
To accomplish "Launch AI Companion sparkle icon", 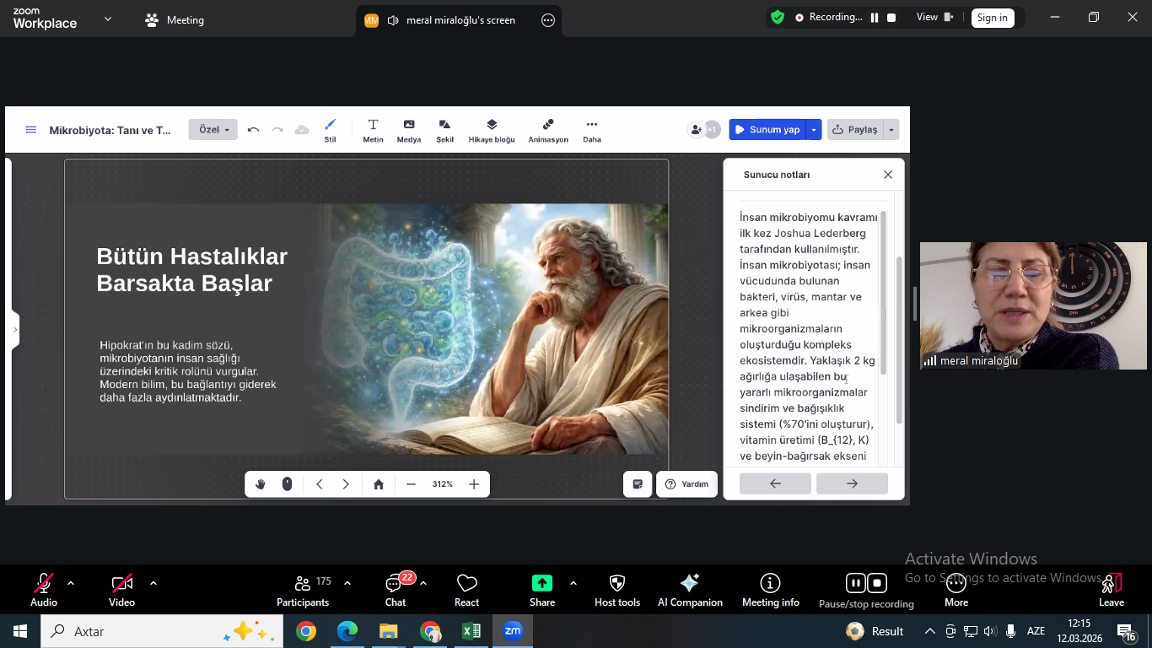I will click(689, 584).
